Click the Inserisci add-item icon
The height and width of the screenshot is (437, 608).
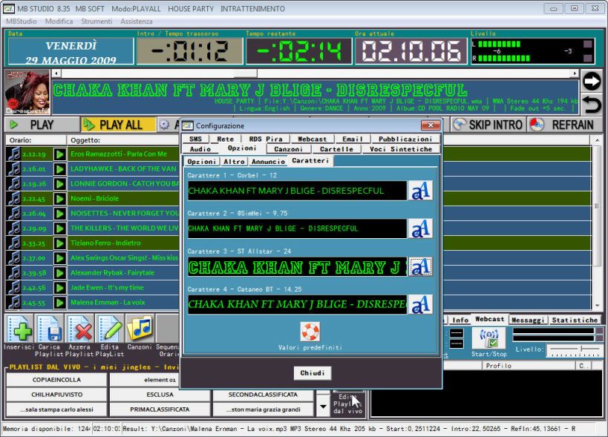coord(20,329)
